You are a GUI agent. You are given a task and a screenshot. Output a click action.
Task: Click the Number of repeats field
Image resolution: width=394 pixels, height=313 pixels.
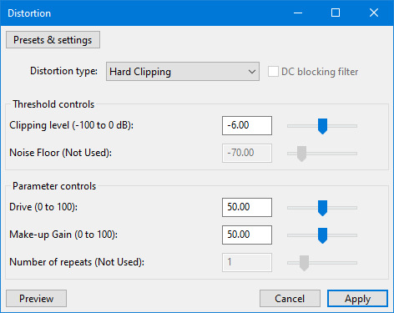247,262
